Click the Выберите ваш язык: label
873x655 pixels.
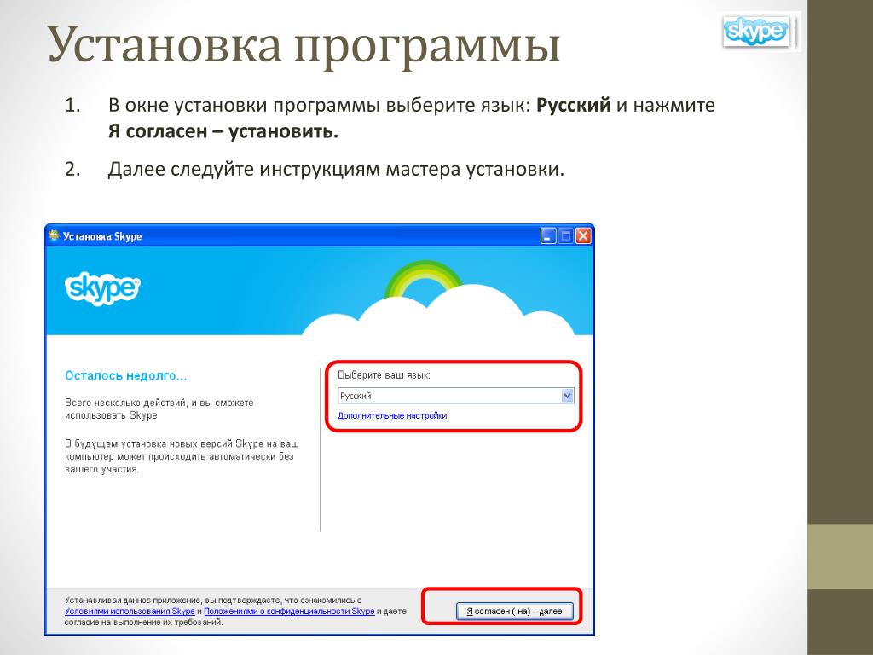click(384, 375)
